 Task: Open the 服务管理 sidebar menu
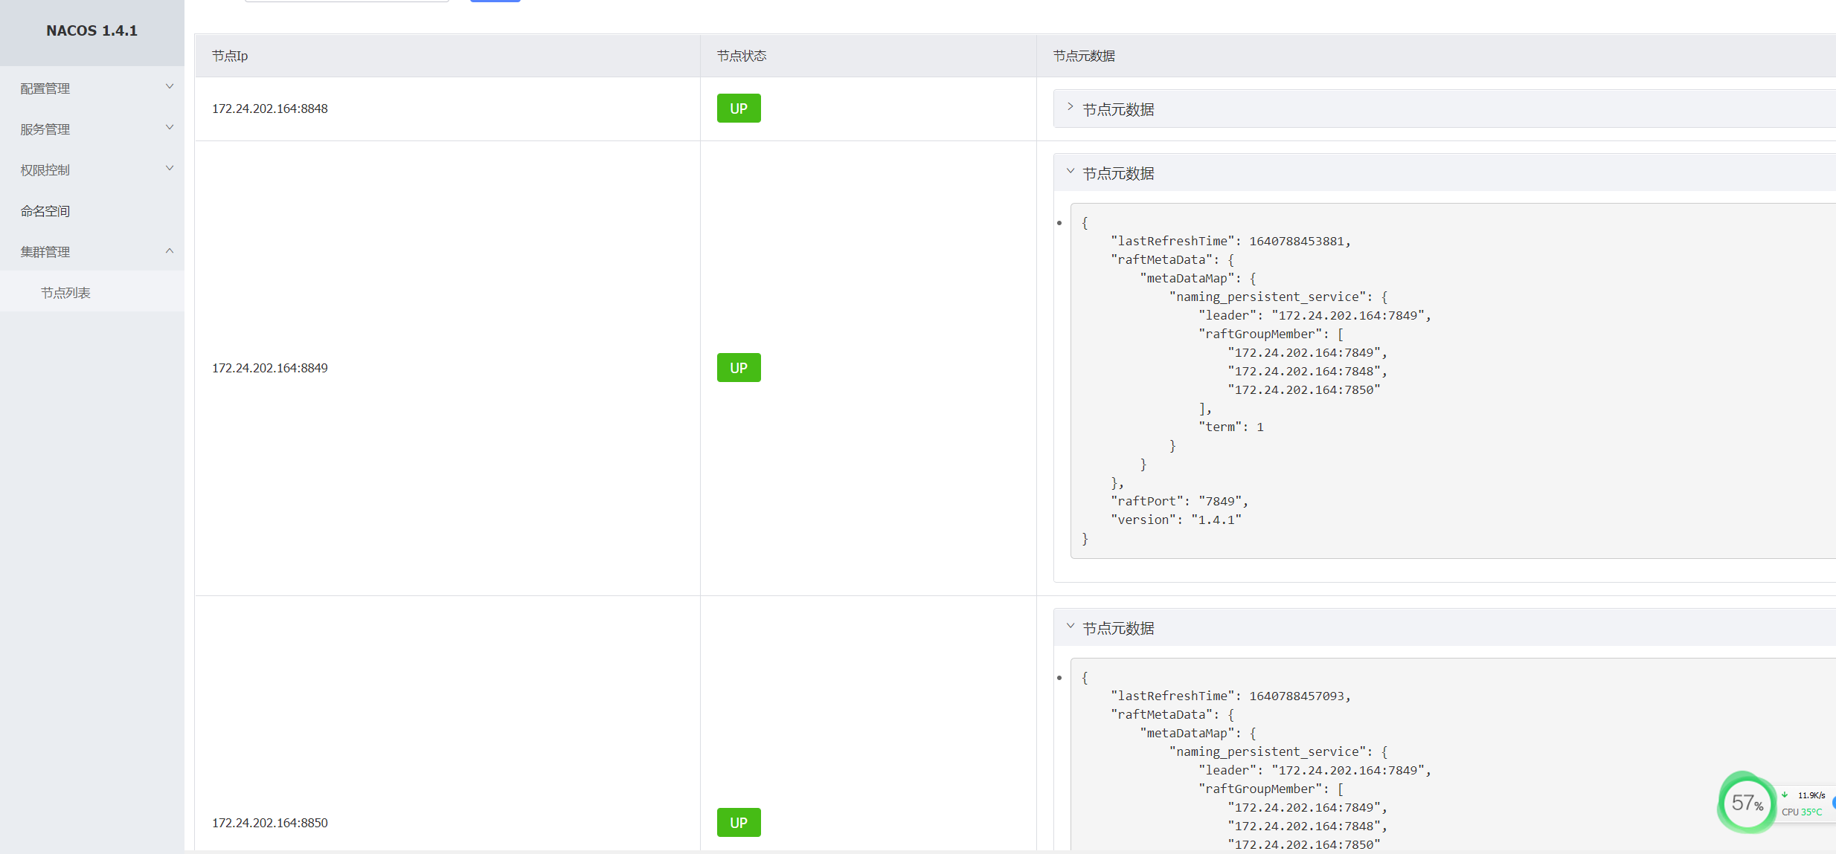(x=45, y=129)
